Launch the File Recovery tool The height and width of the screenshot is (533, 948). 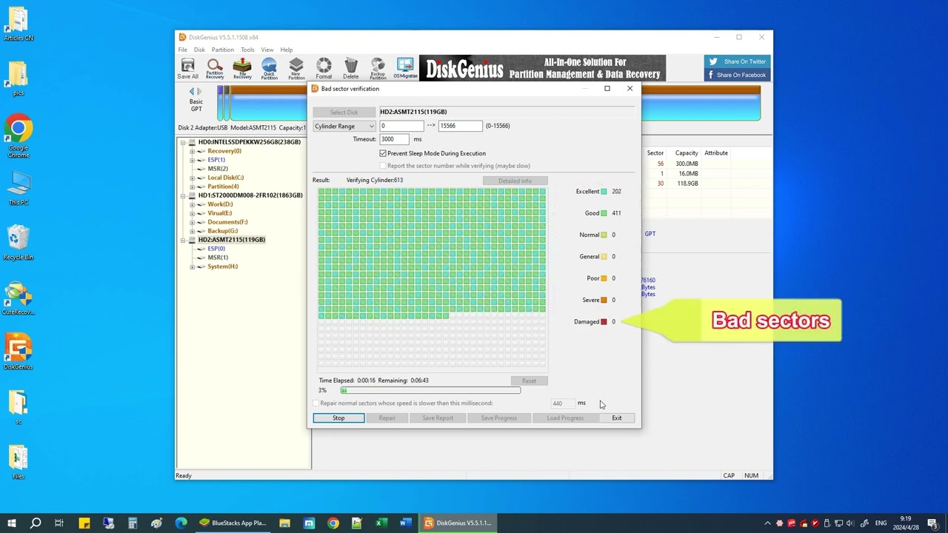(x=242, y=69)
